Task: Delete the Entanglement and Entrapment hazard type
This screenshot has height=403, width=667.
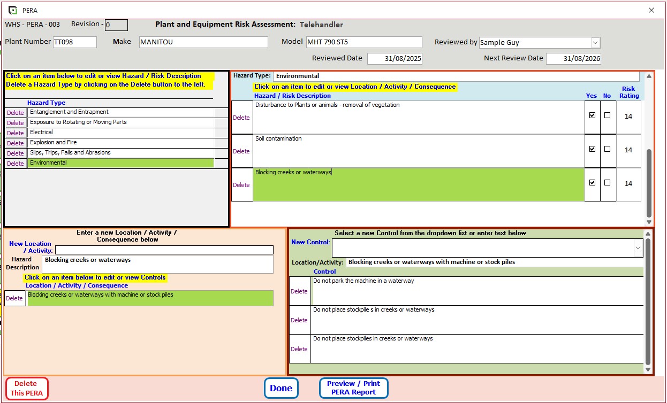Action: click(16, 113)
